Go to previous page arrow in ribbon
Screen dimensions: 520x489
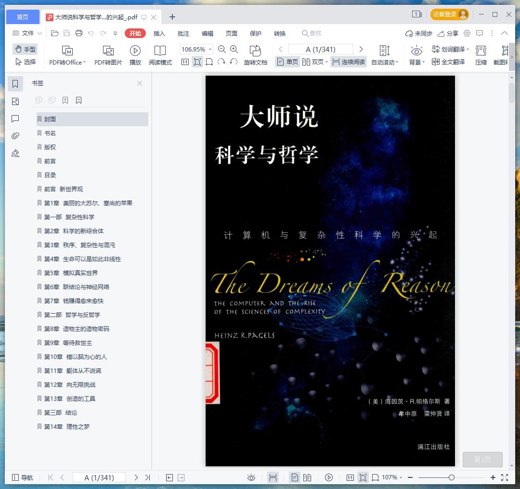point(281,50)
